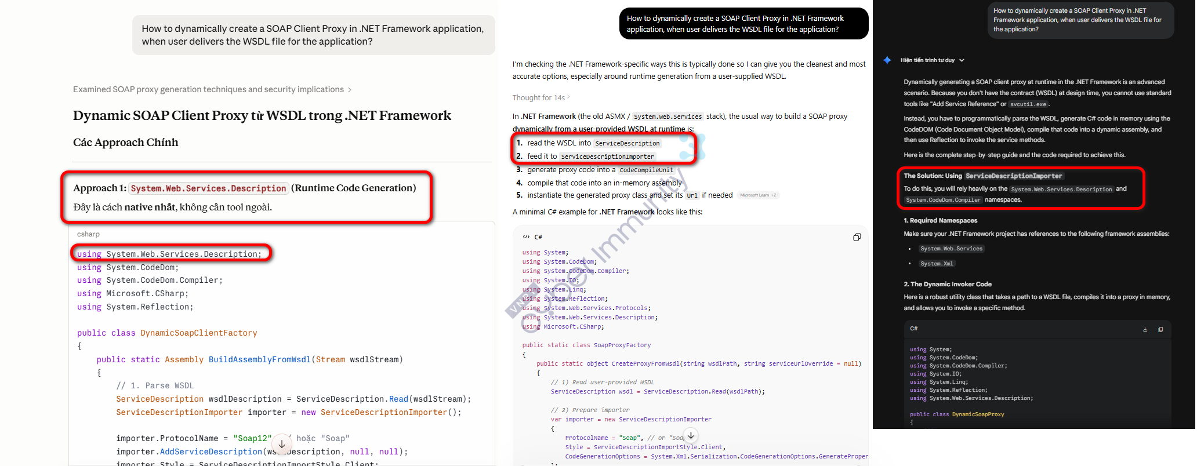Click the light gray user question bubble

[313, 35]
